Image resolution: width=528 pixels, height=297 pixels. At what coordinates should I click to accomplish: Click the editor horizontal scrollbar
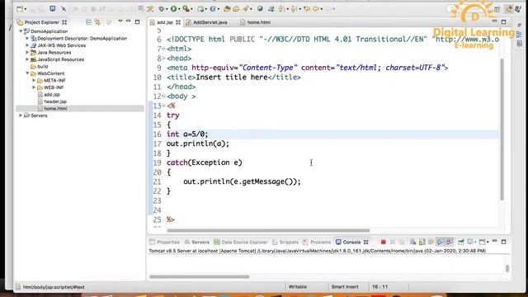[x=268, y=231]
